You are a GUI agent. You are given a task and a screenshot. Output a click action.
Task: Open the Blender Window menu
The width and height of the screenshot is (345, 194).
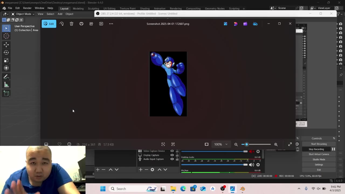point(39,8)
